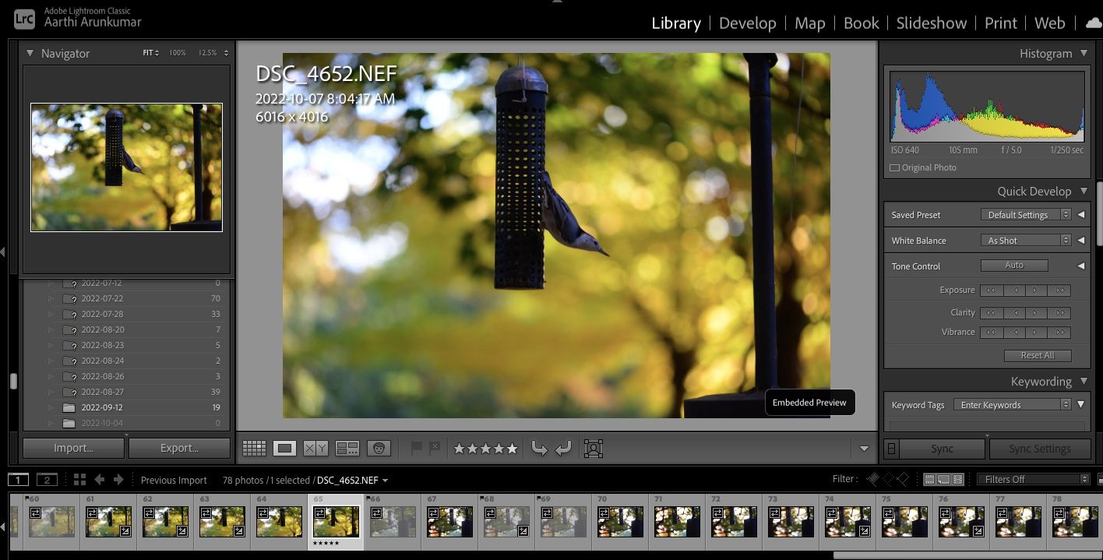Collapse the Navigator panel

pyautogui.click(x=30, y=53)
